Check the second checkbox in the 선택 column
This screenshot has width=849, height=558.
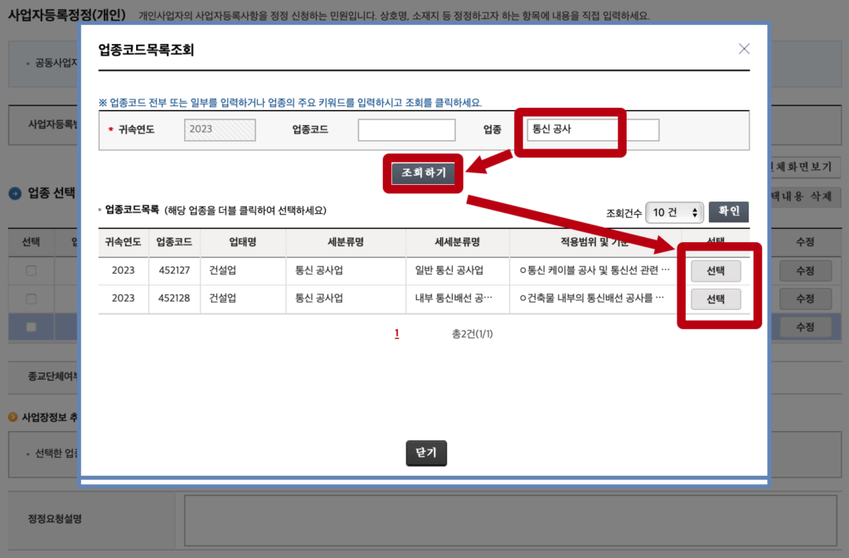tap(31, 298)
